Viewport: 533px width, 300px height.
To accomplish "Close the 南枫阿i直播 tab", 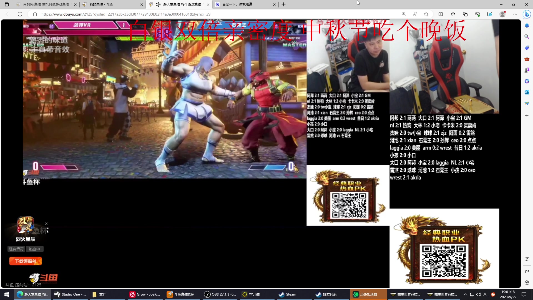I will pos(75,4).
